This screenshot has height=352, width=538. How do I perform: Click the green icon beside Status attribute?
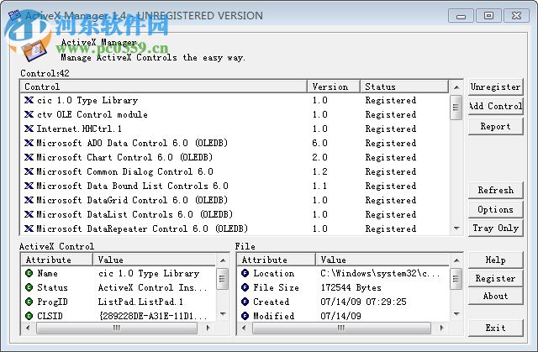tap(29, 287)
